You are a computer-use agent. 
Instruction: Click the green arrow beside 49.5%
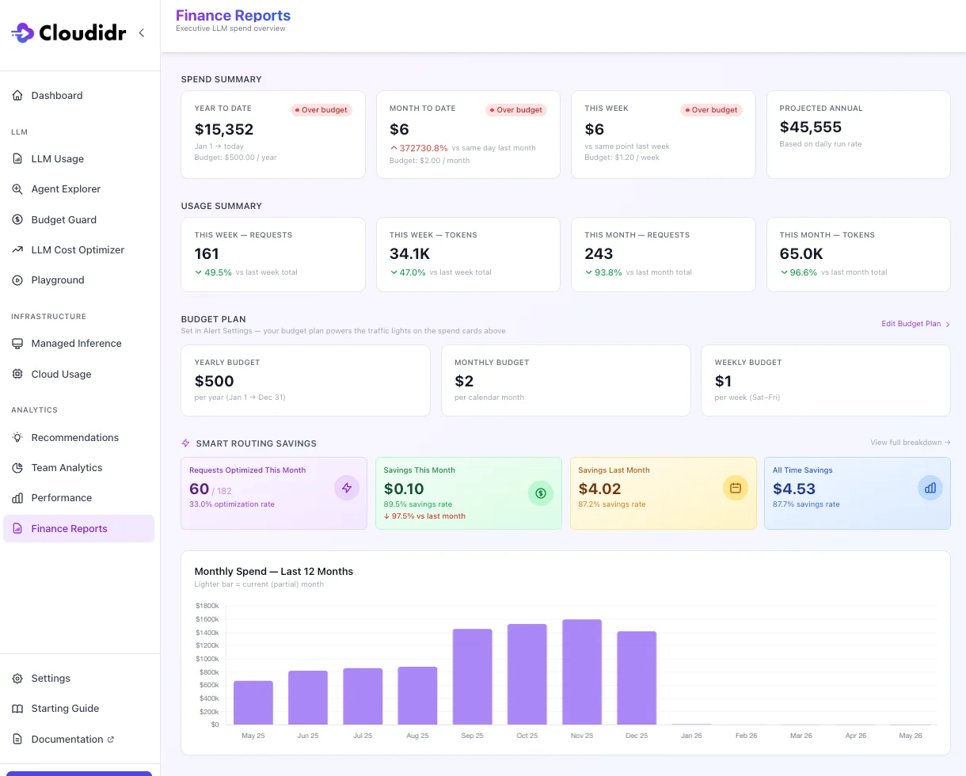pos(199,272)
